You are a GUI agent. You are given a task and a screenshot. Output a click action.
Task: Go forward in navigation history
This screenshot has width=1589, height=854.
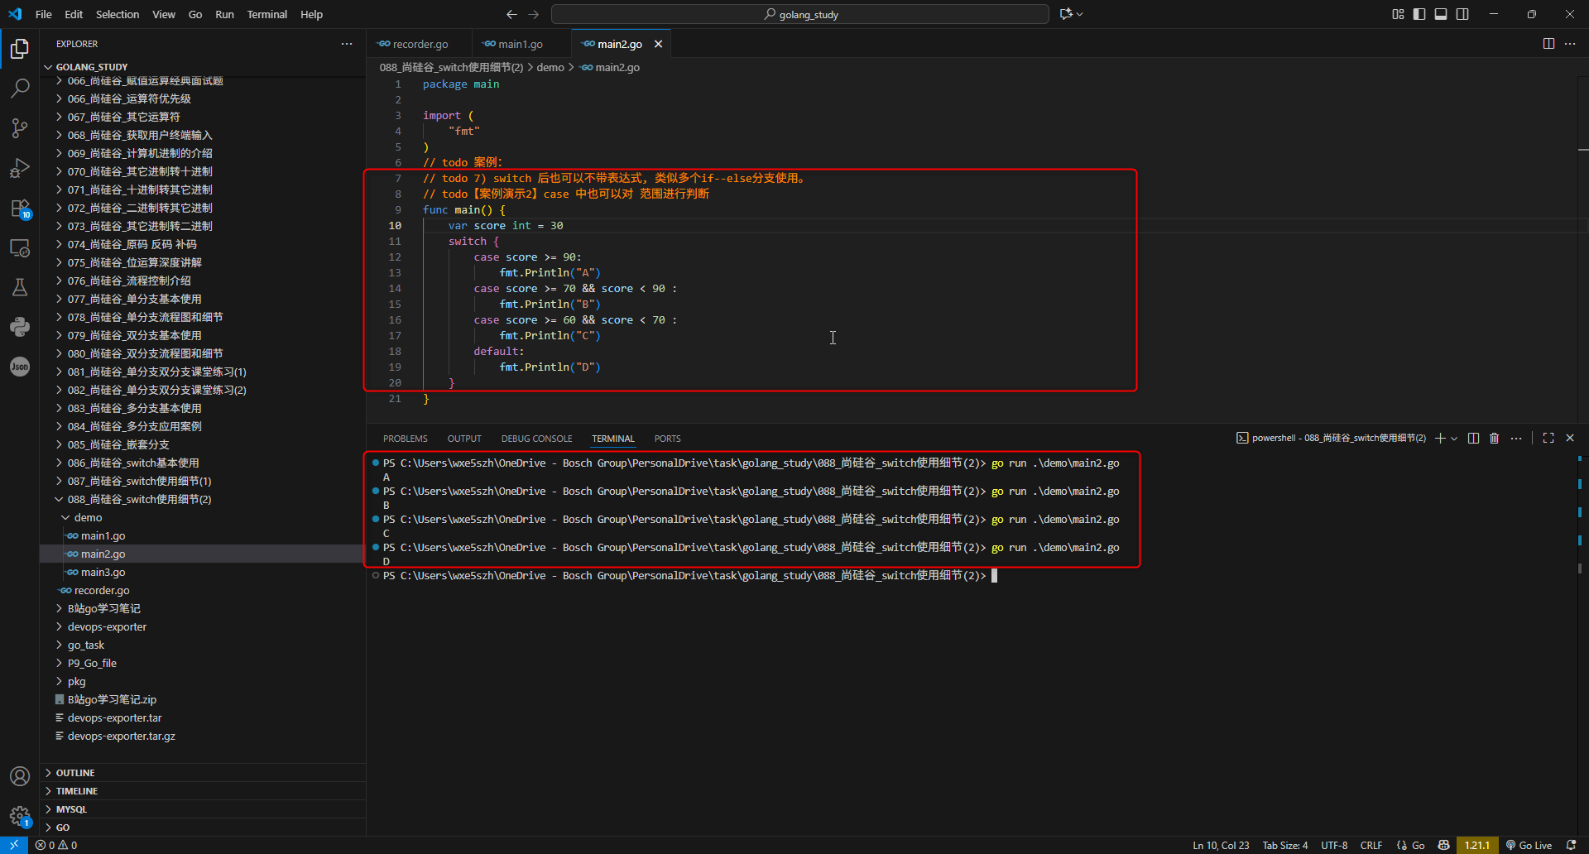533,14
